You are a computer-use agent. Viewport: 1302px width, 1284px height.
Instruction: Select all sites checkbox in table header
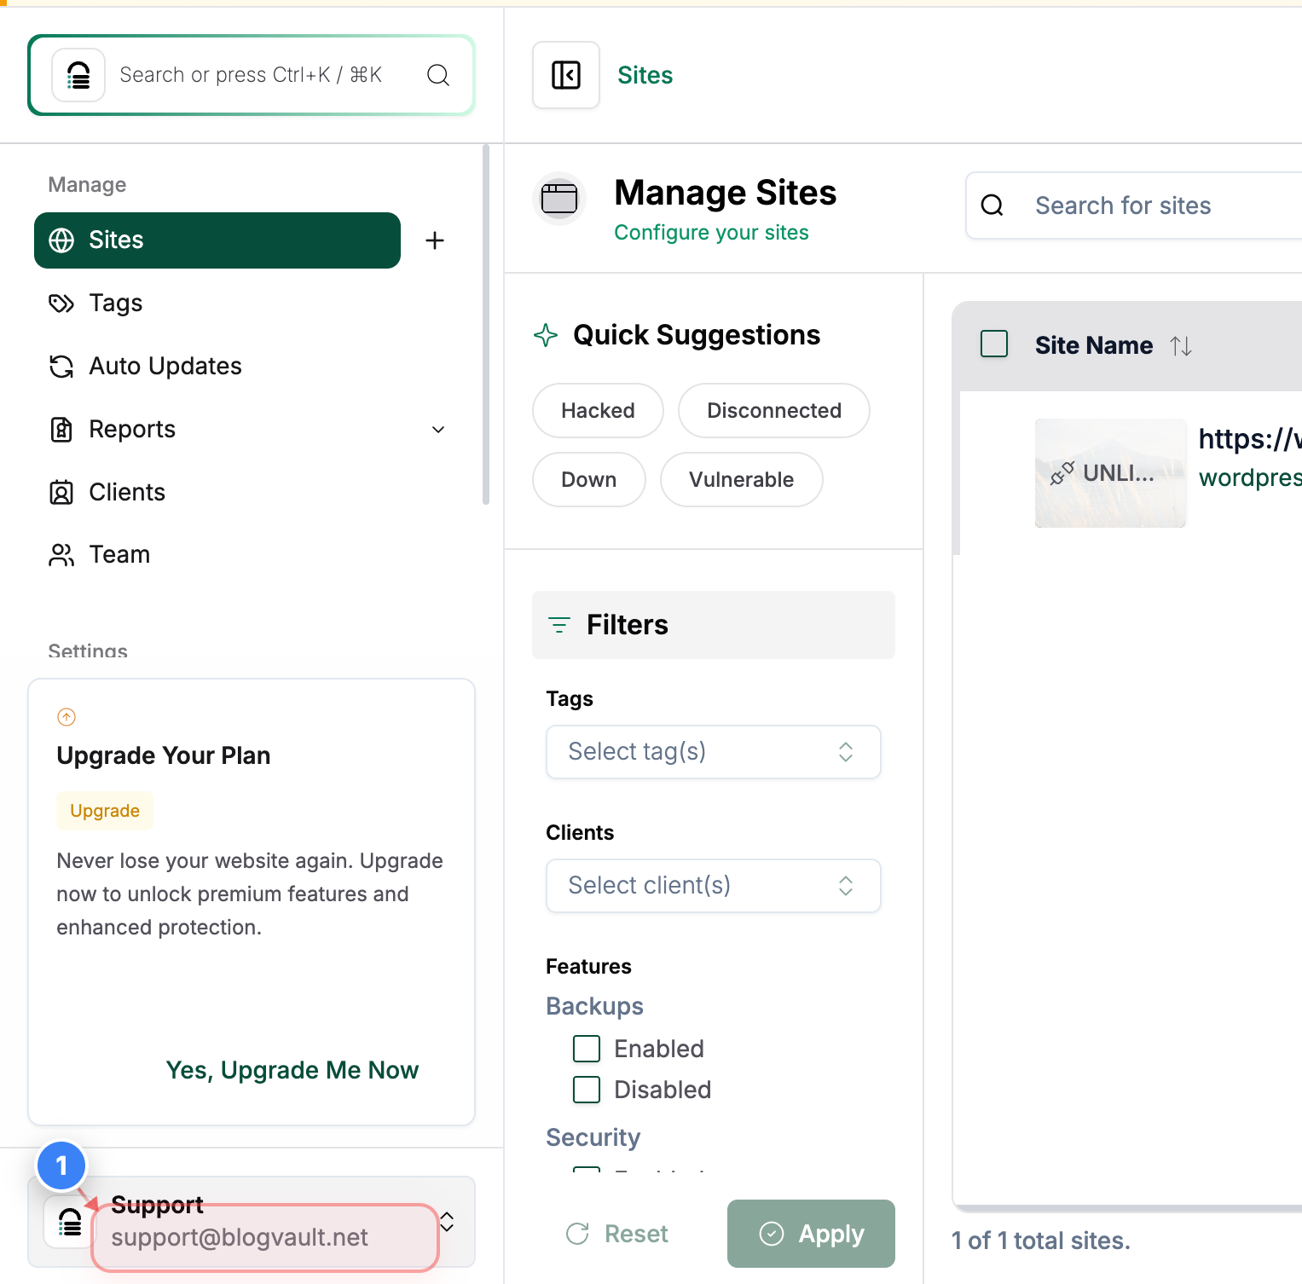coord(994,344)
